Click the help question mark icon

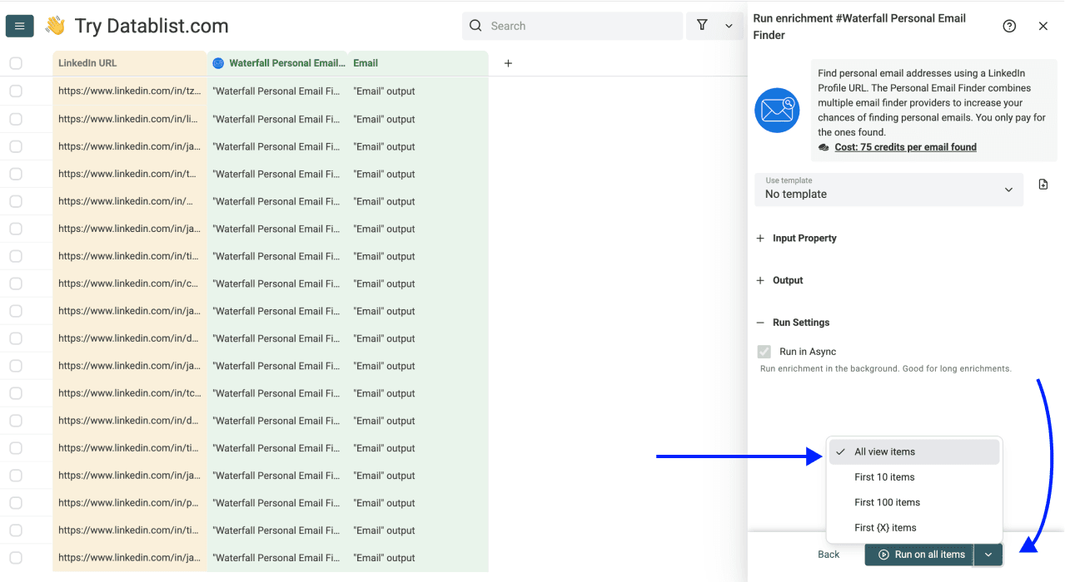point(1009,26)
